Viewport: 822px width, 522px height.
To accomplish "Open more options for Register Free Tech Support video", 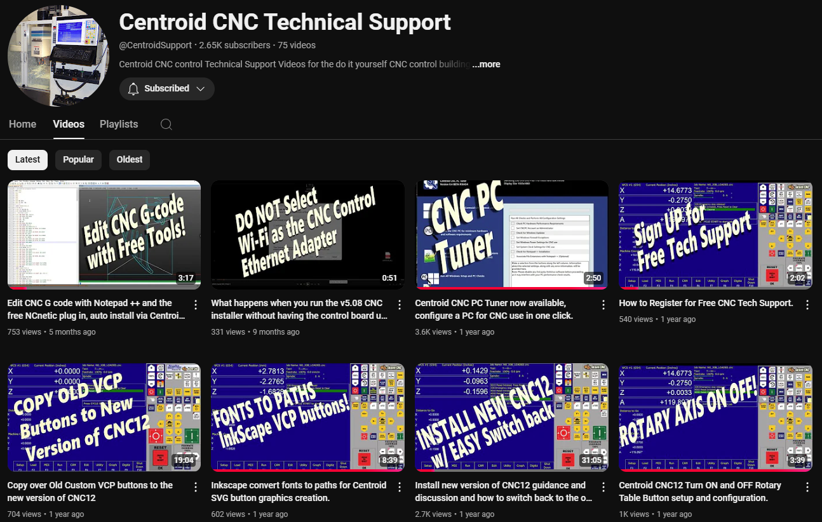I will tap(807, 305).
